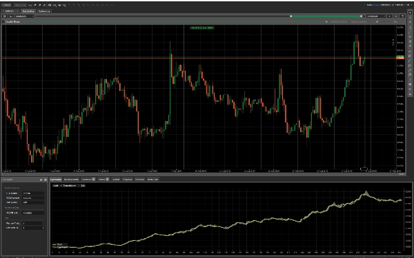Open the Trade statistics results tab
The height and width of the screenshot is (258, 414).
click(x=71, y=180)
